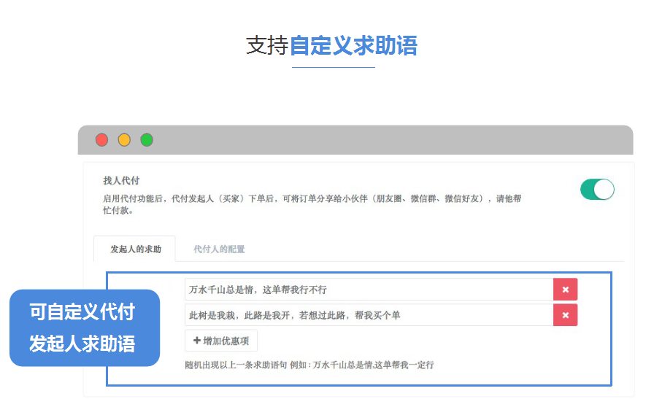Viewport: 654px width, 399px height.
Task: Switch to the 发起人的求助 tab
Action: tap(135, 249)
